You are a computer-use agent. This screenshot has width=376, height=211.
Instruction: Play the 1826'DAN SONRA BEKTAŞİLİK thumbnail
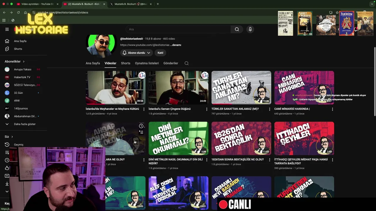(241, 138)
